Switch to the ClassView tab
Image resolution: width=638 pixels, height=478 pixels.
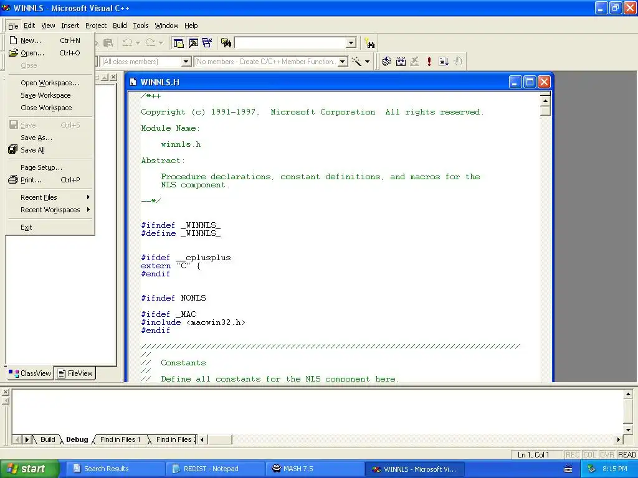tap(30, 373)
